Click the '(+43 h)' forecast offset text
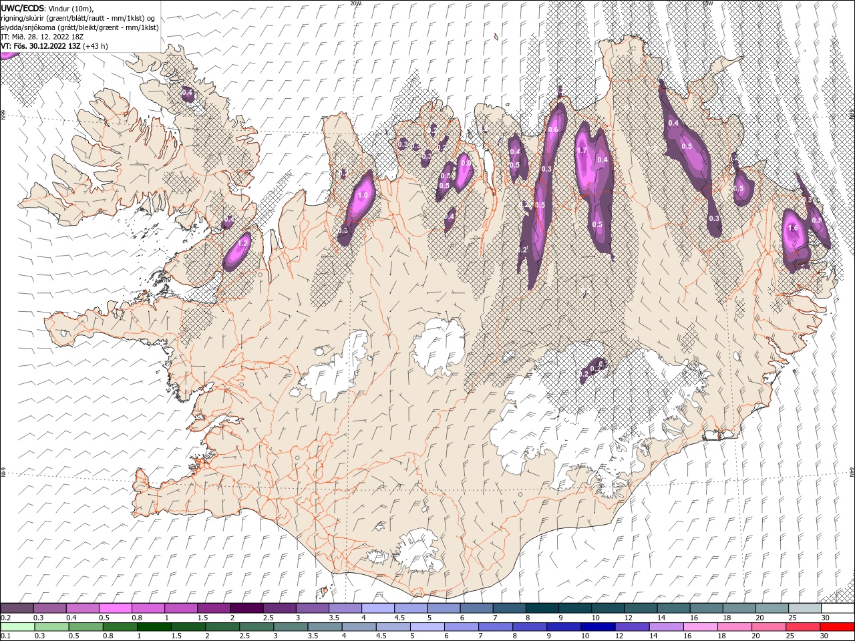This screenshot has height=641, width=855. click(x=96, y=46)
